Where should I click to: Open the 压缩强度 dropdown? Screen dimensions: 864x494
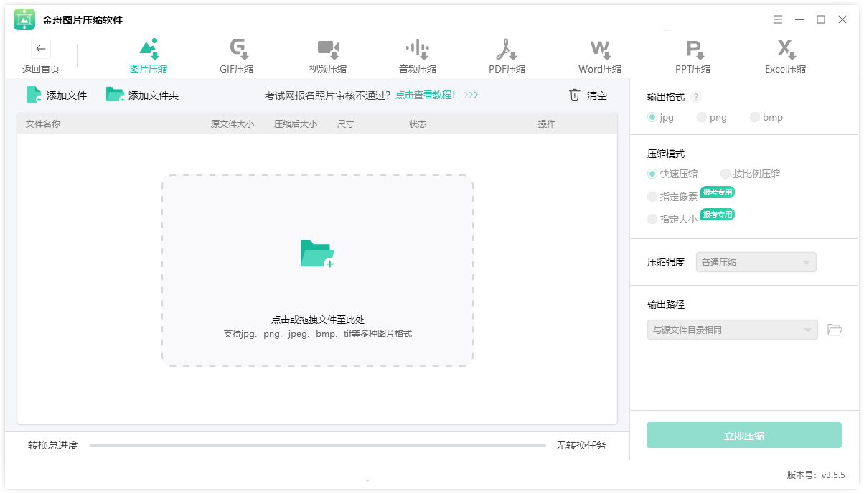click(x=756, y=262)
